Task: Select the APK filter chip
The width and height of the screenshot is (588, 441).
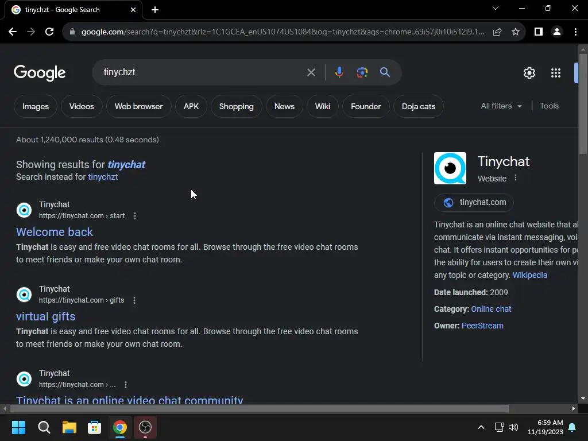Action: (x=191, y=106)
